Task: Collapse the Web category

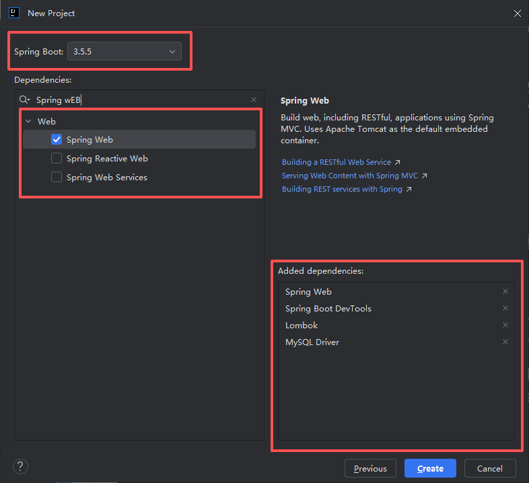Action: [x=29, y=121]
